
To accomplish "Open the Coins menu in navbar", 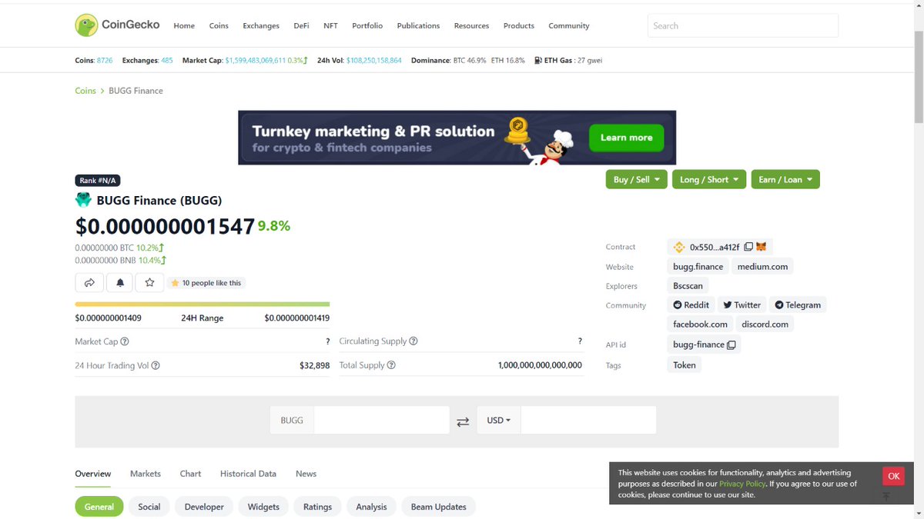I will [x=219, y=25].
